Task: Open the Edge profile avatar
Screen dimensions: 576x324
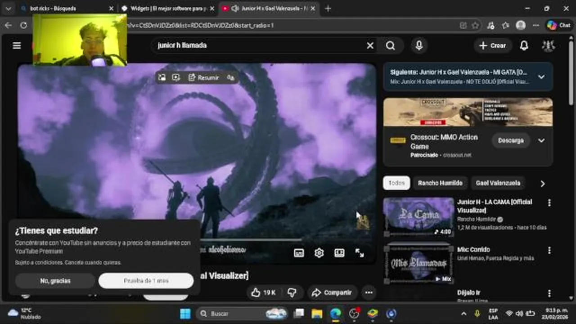Action: tap(521, 26)
